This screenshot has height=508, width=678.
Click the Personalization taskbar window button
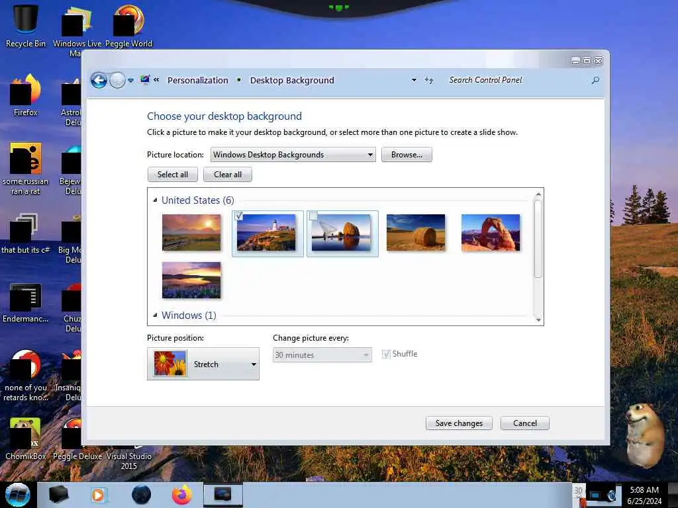(222, 495)
